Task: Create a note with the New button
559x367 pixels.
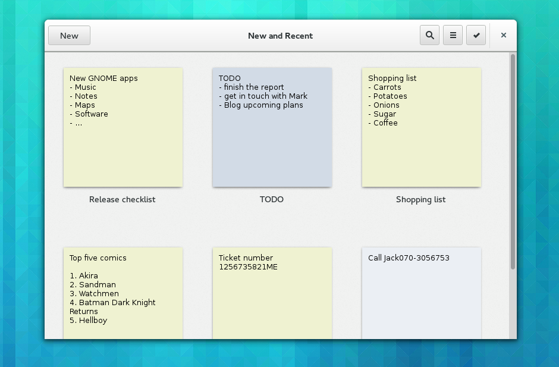Action: click(x=69, y=35)
